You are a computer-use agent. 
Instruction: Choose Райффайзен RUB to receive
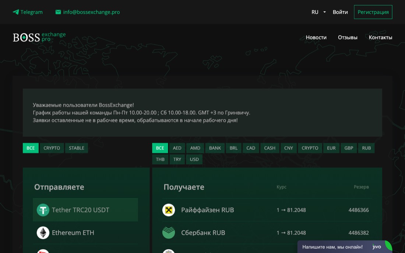point(267,210)
